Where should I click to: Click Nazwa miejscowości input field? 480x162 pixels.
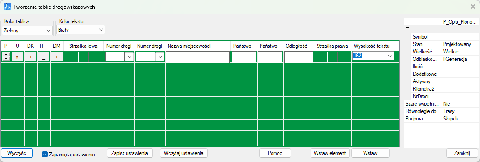point(198,57)
